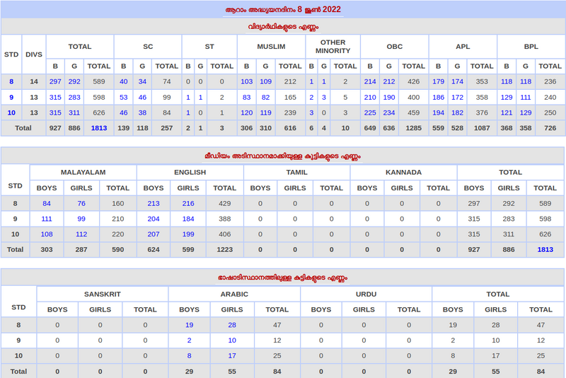Click STD 10 total girls count 311
This screenshot has width=566, height=378.
point(74,113)
